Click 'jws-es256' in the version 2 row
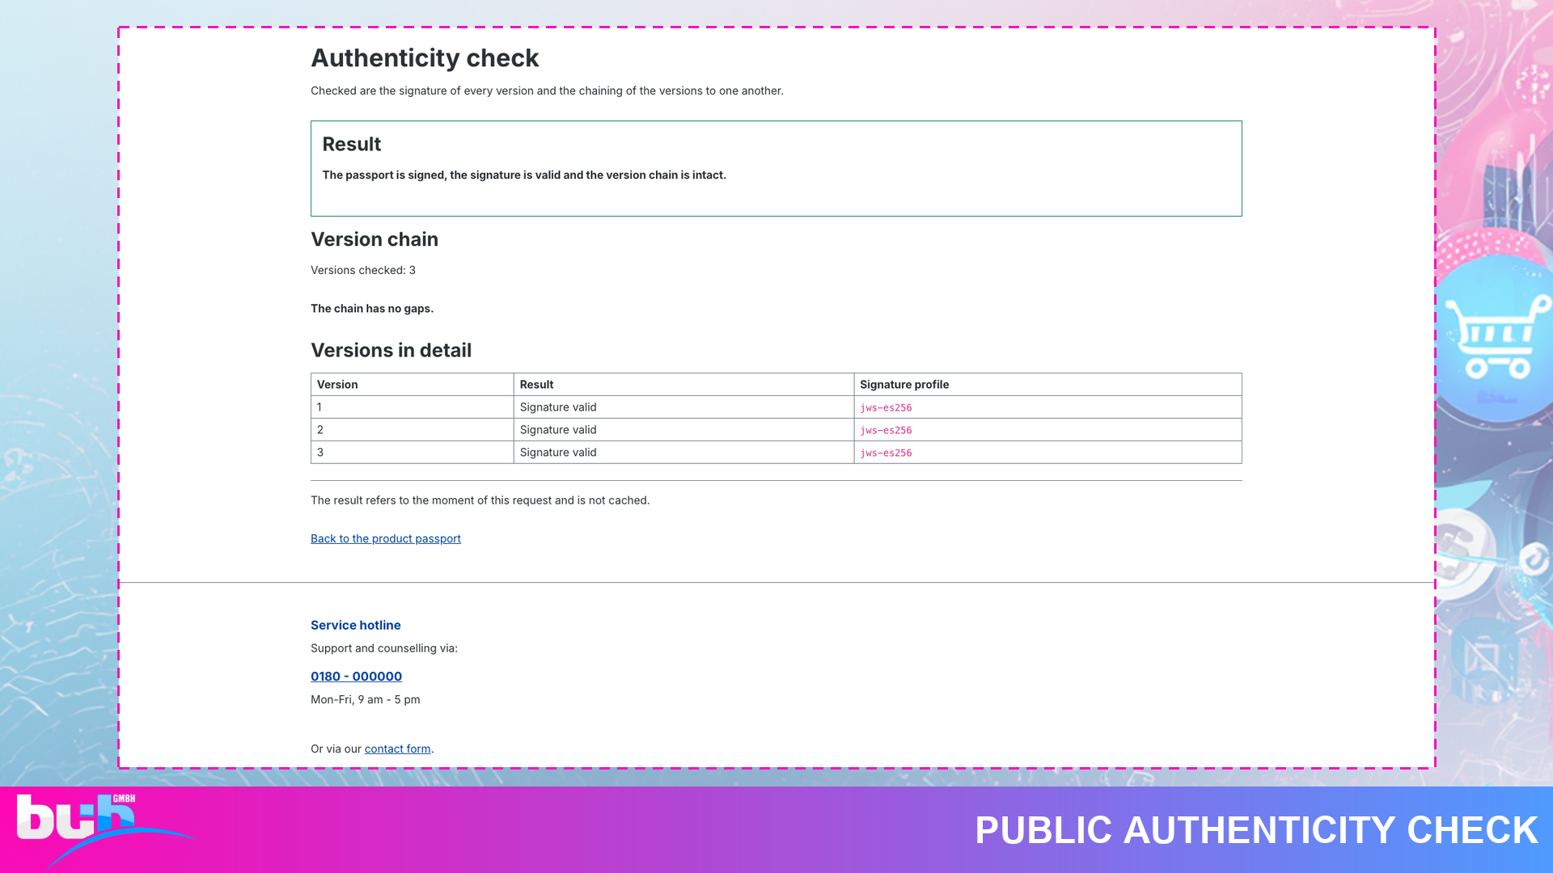The width and height of the screenshot is (1553, 873). tap(886, 431)
